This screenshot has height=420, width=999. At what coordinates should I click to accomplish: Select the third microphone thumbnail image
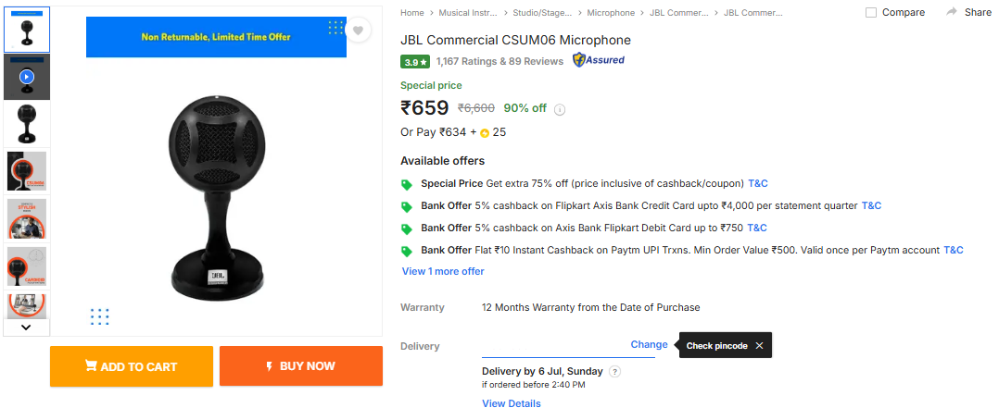(26, 123)
